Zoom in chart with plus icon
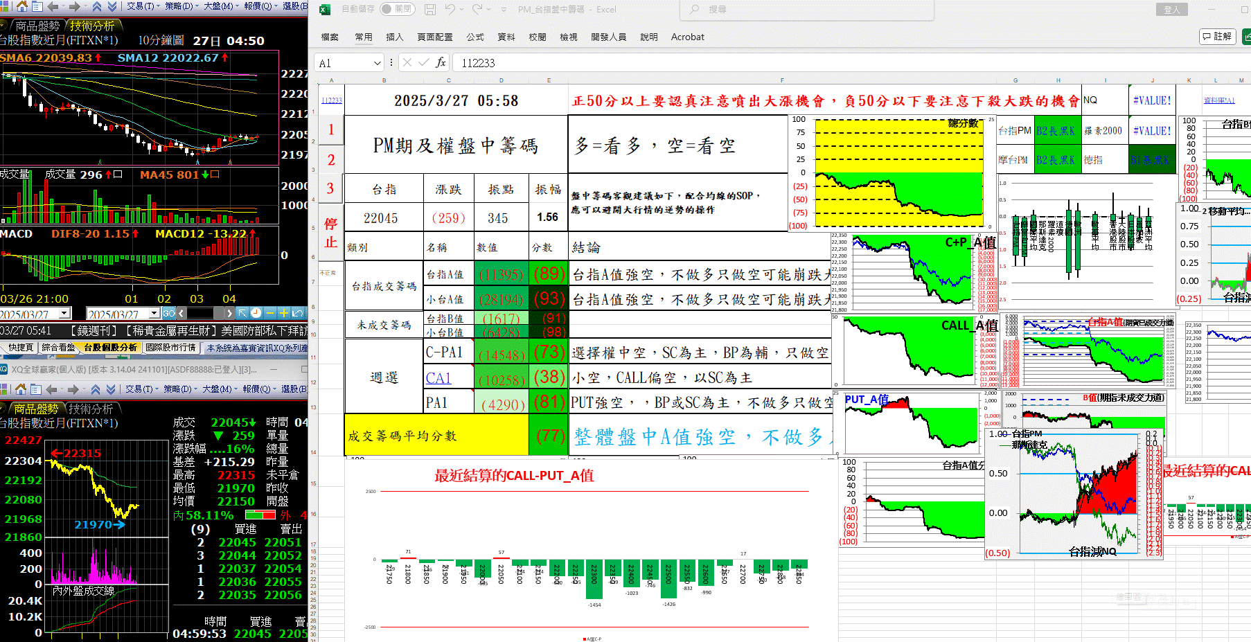Screen dimensions: 1251x642 pos(284,313)
